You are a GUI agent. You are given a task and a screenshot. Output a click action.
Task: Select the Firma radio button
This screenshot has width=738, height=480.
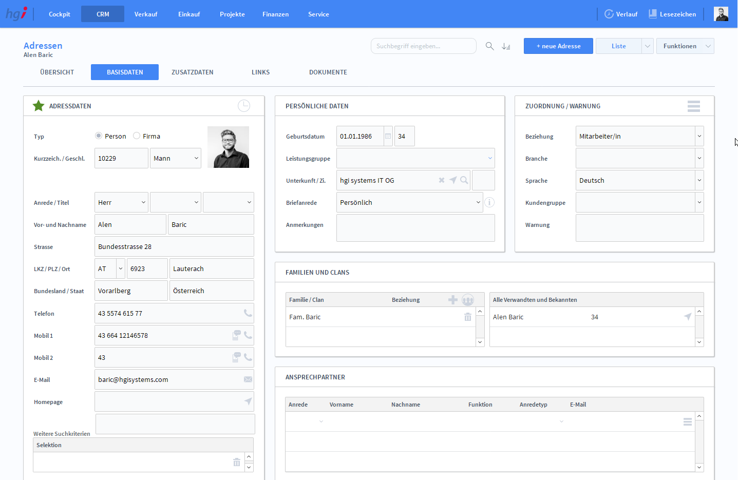point(137,136)
